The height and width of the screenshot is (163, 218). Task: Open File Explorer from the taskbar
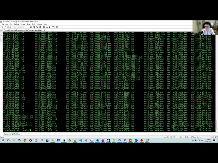point(53,140)
